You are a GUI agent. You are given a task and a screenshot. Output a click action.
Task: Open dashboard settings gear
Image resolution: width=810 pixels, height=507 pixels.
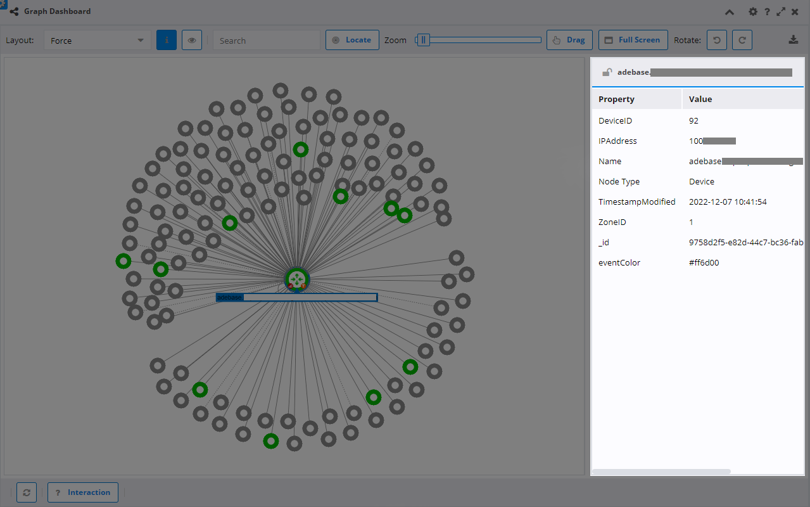point(753,11)
